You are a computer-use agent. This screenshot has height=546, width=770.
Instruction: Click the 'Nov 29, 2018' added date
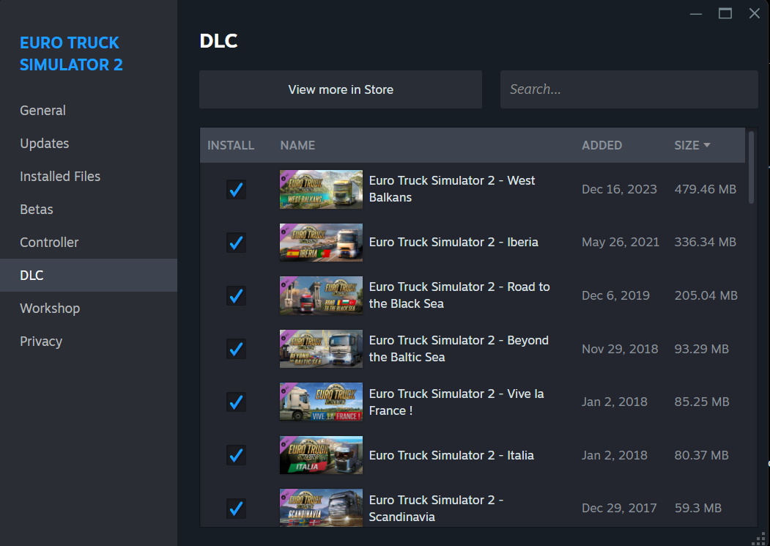[x=620, y=348]
